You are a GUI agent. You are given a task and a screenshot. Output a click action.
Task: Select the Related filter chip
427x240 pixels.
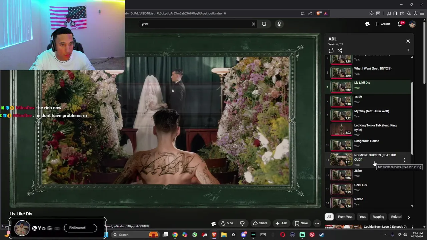coord(396,217)
